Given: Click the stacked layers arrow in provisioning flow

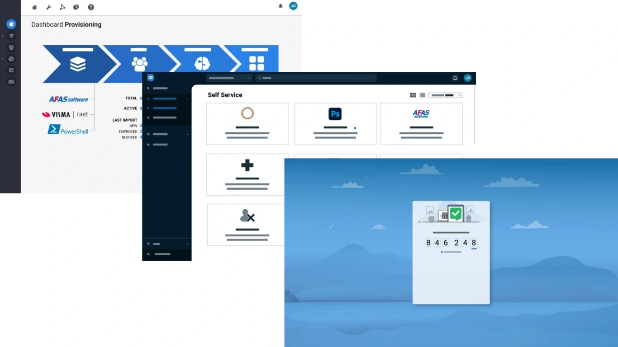Looking at the screenshot, I should pyautogui.click(x=78, y=64).
